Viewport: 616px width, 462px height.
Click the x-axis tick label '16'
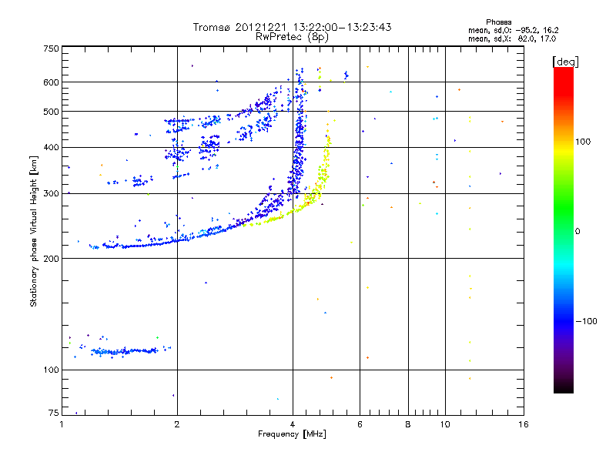pyautogui.click(x=524, y=424)
